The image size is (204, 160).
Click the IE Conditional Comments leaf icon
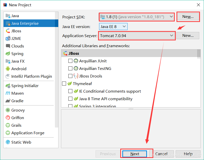[x=76, y=91]
